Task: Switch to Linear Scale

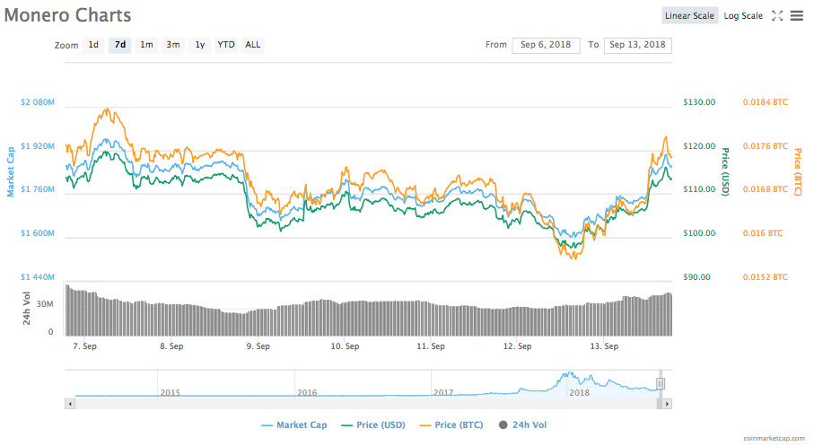Action: pyautogui.click(x=689, y=15)
